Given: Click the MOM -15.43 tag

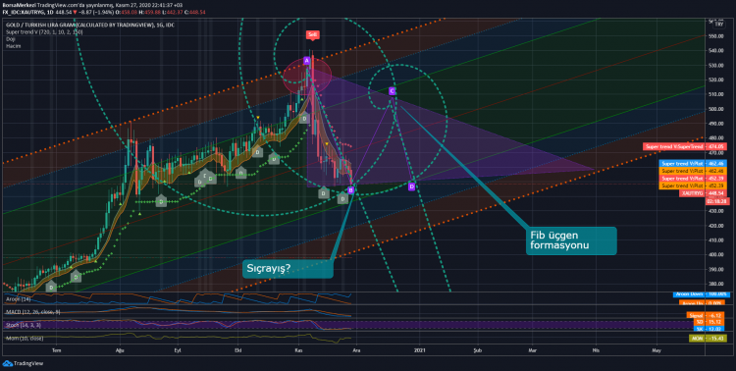Looking at the screenshot, I should (x=708, y=339).
